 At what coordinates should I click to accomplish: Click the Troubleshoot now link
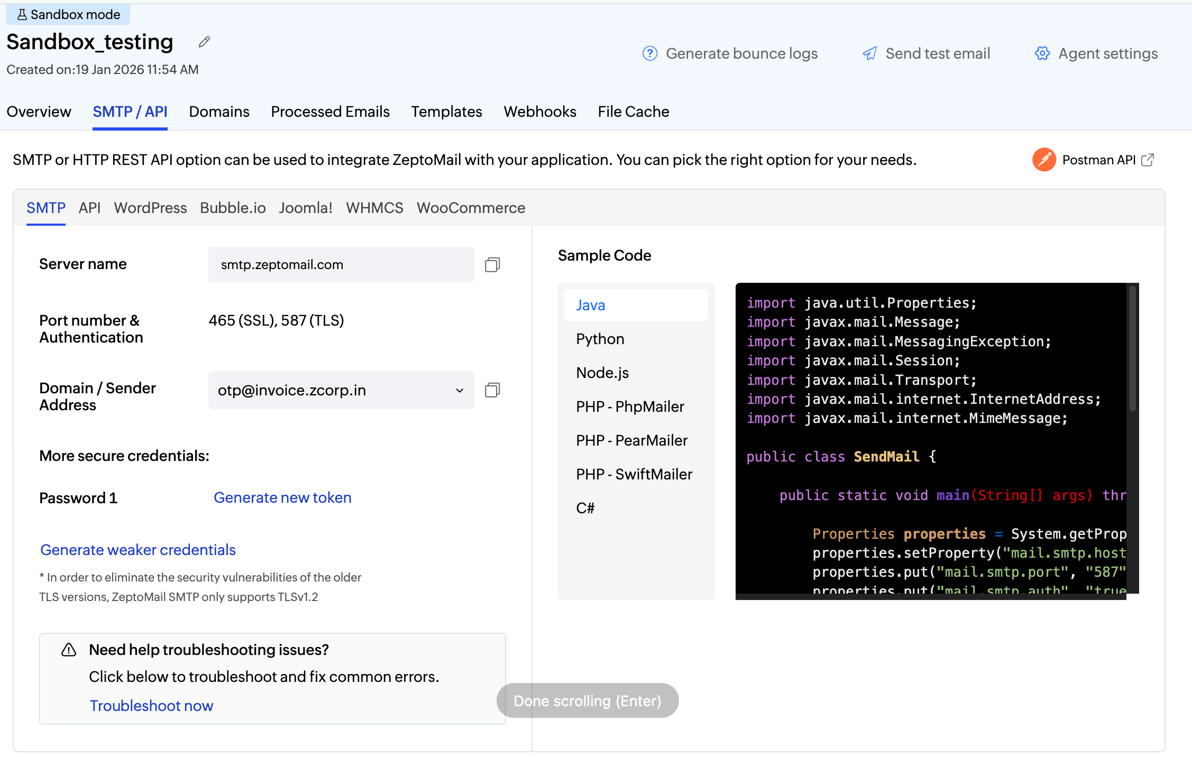coord(151,706)
